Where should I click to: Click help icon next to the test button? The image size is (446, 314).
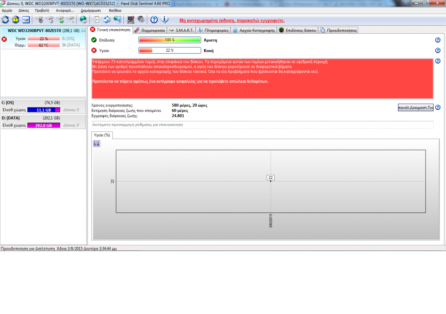tap(437, 107)
